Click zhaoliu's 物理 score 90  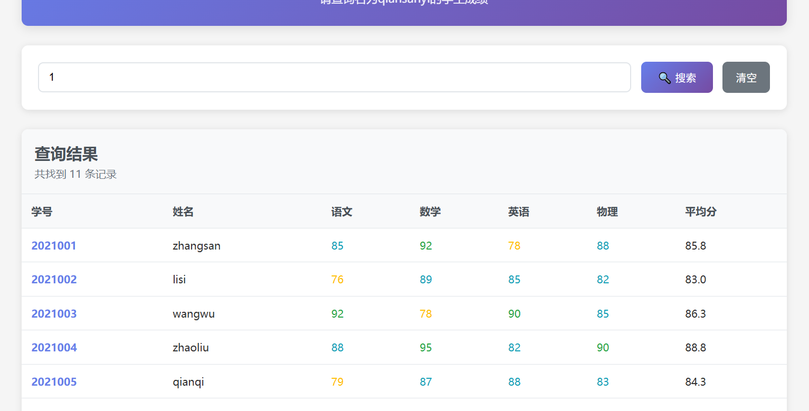pyautogui.click(x=603, y=347)
